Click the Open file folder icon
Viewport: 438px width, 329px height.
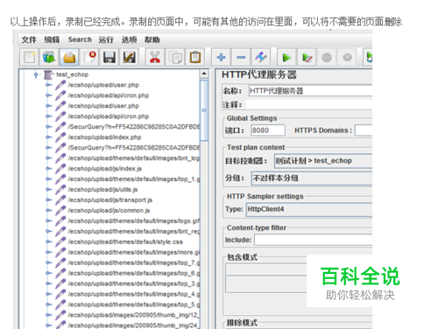click(69, 57)
